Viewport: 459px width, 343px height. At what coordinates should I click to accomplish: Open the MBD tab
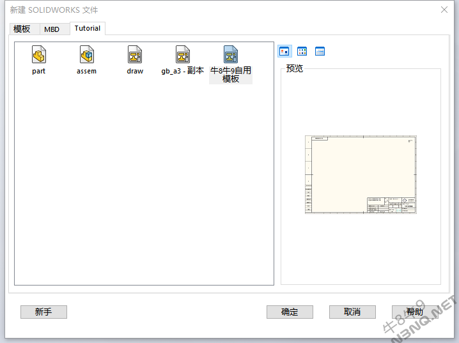[55, 29]
